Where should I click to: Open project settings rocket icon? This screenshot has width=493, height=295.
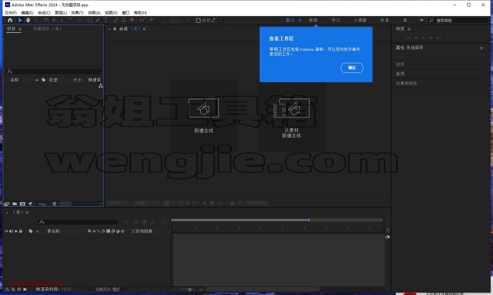(x=30, y=204)
